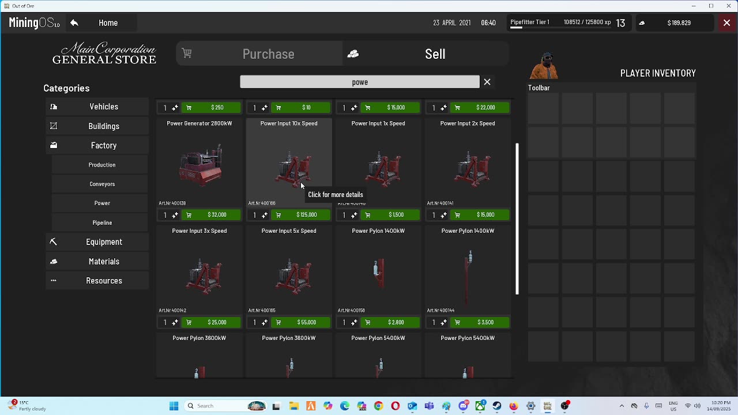Open the Windows Start menu
738x415 pixels.
tap(174, 406)
